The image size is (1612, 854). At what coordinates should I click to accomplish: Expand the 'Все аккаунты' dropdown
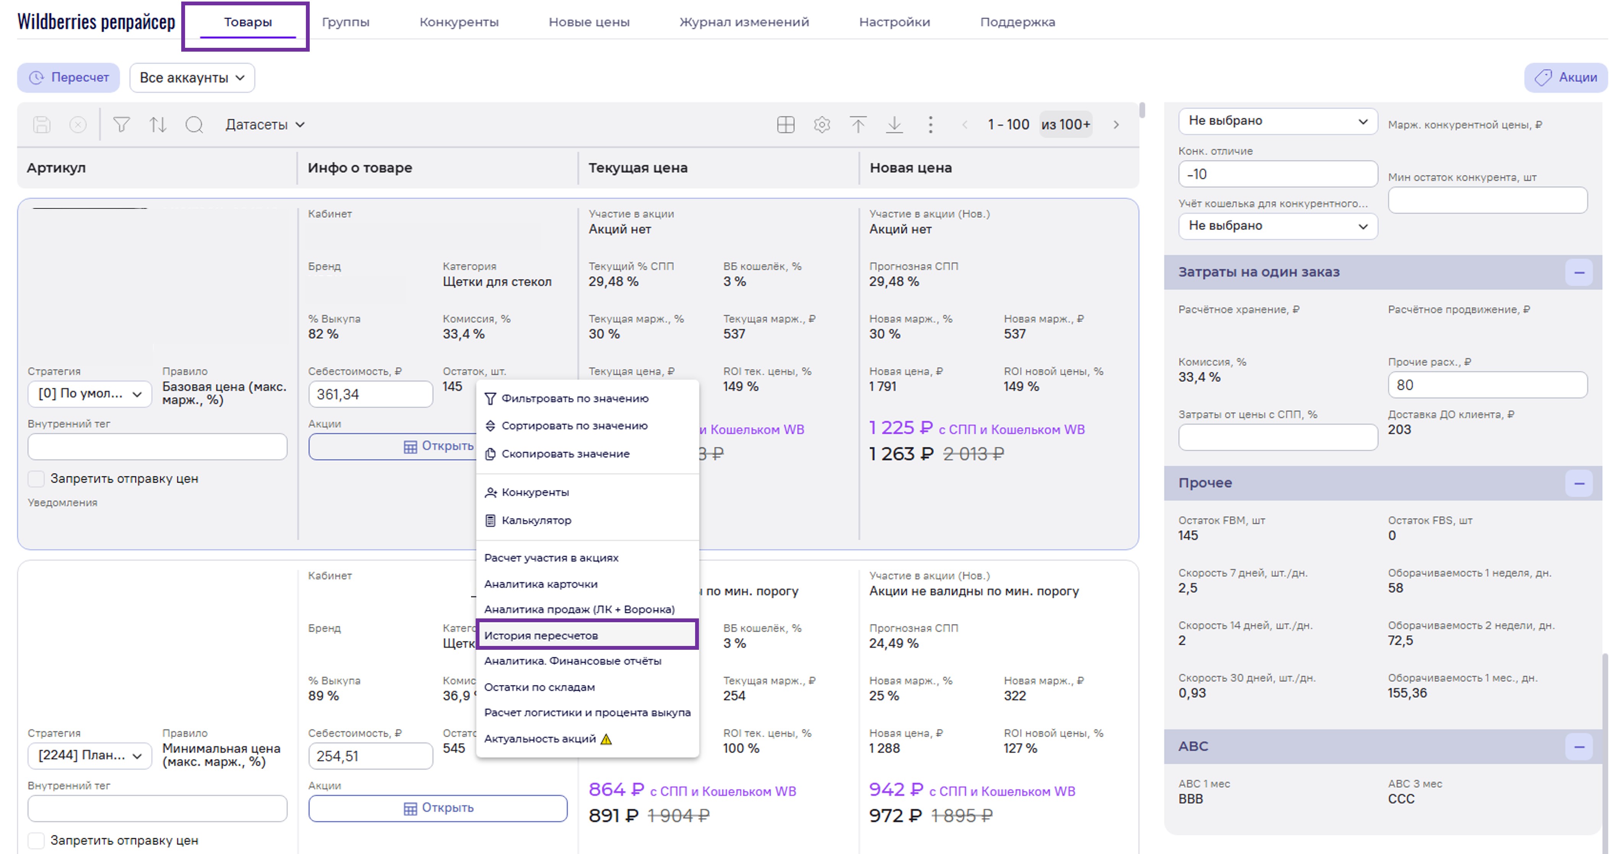coord(192,78)
